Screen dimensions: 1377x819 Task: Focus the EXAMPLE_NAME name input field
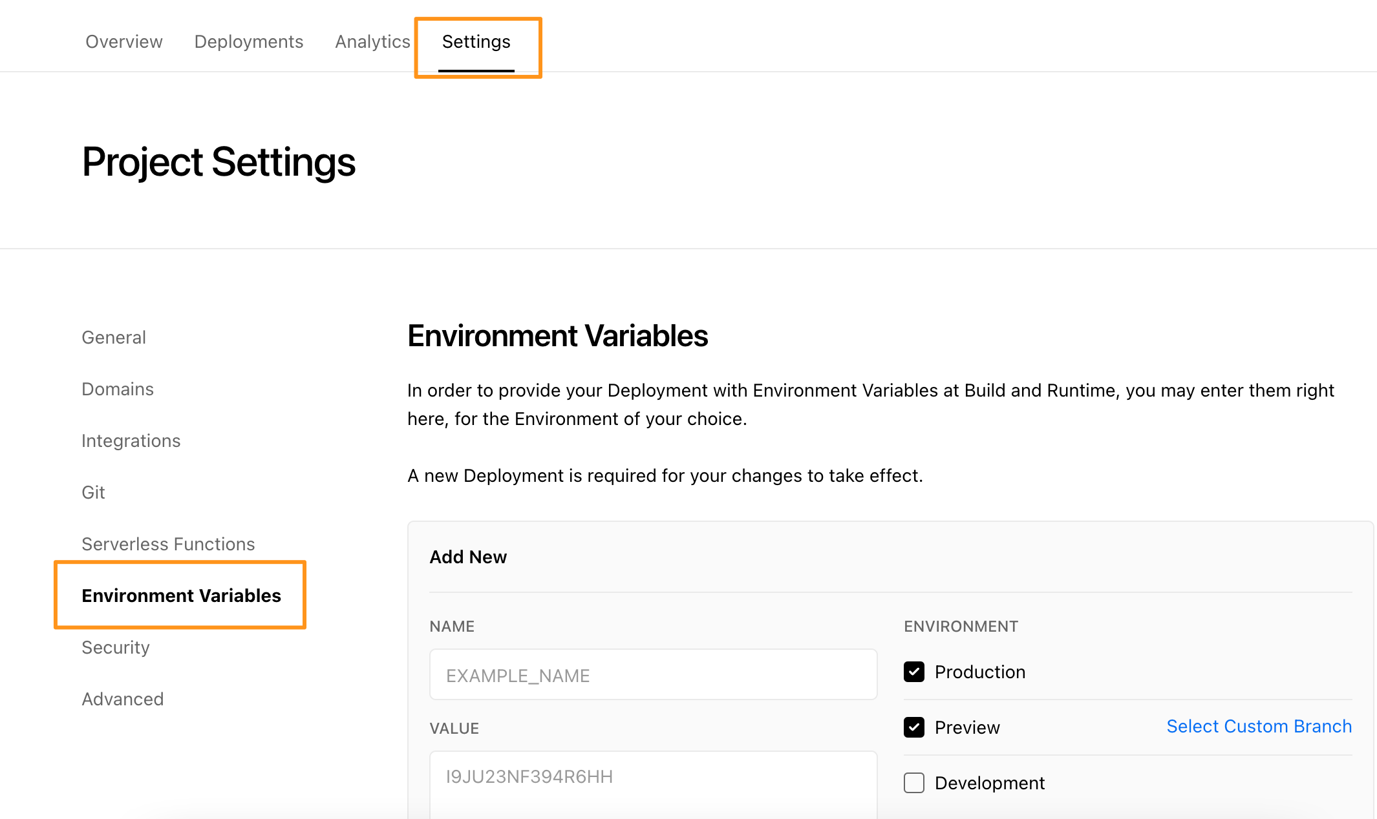tap(653, 675)
